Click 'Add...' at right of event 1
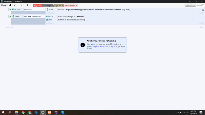Image resolution: width=205 pixels, height=115 pixels. [x=201, y=13]
